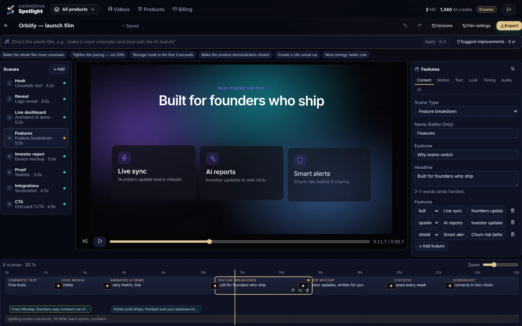522x326 pixels.
Task: Click the Add feature button
Action: [x=431, y=246]
